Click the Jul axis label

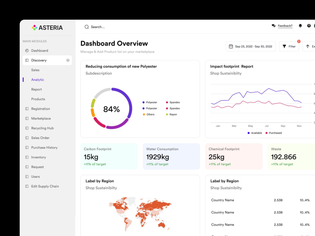(266, 126)
